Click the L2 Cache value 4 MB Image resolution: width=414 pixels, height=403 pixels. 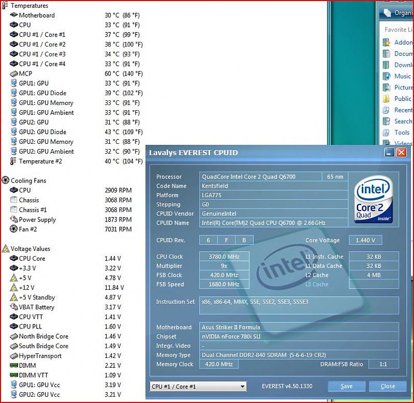[374, 275]
